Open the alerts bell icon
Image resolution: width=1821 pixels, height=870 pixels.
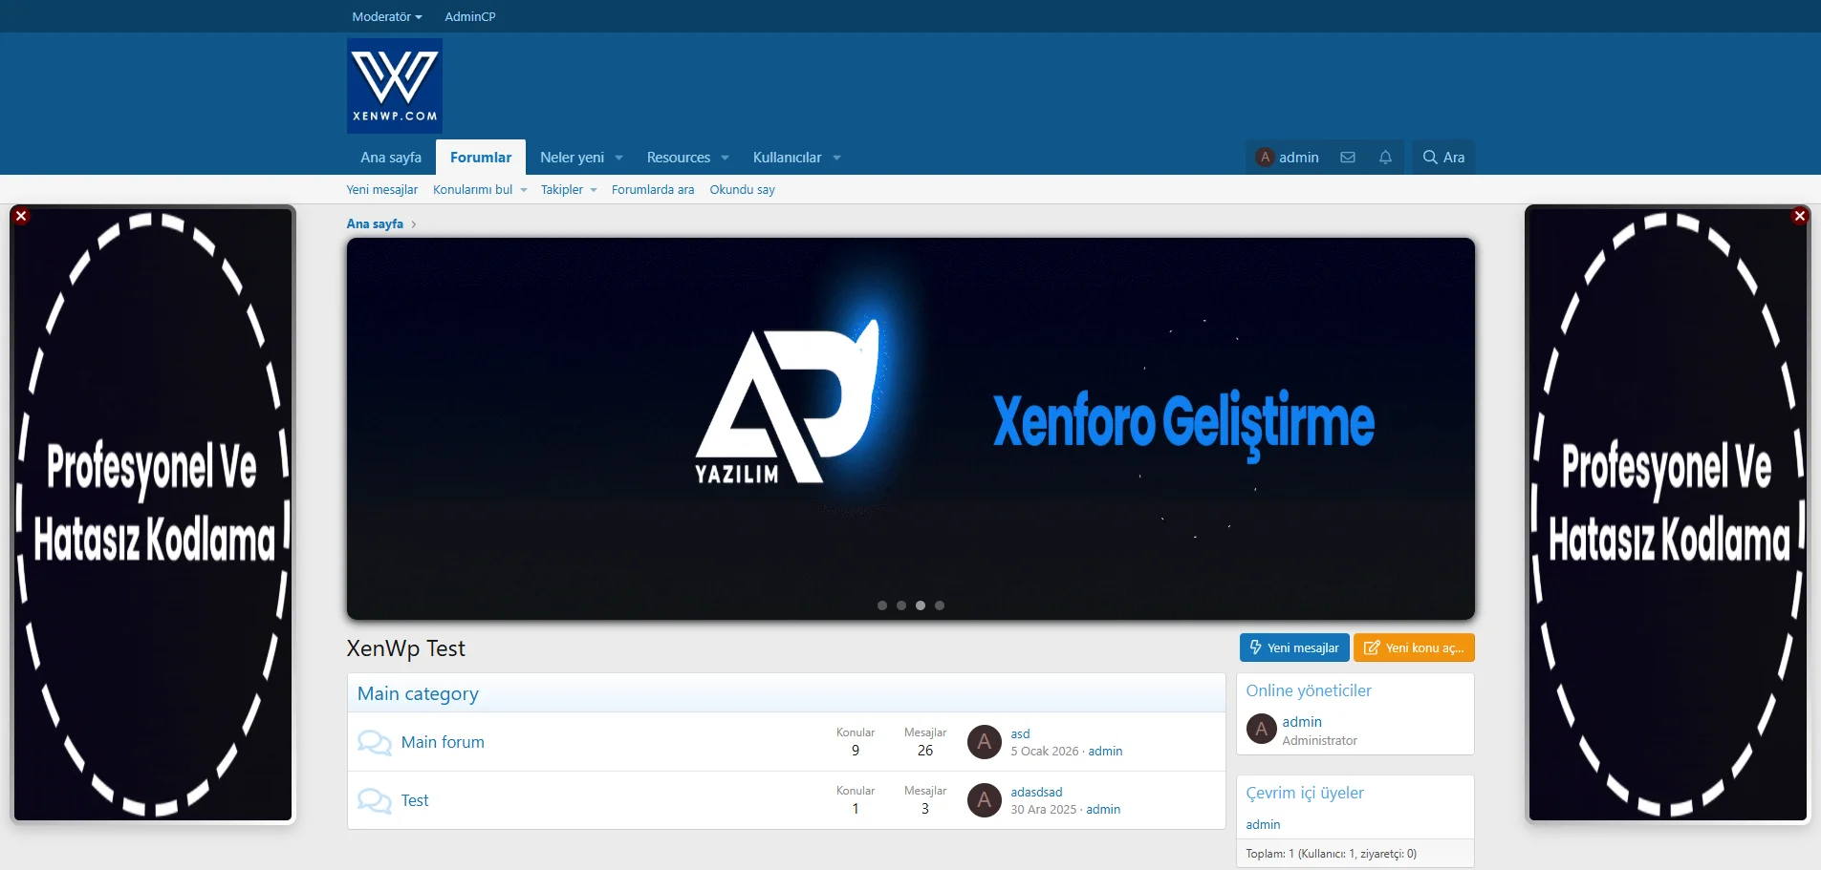click(1385, 158)
